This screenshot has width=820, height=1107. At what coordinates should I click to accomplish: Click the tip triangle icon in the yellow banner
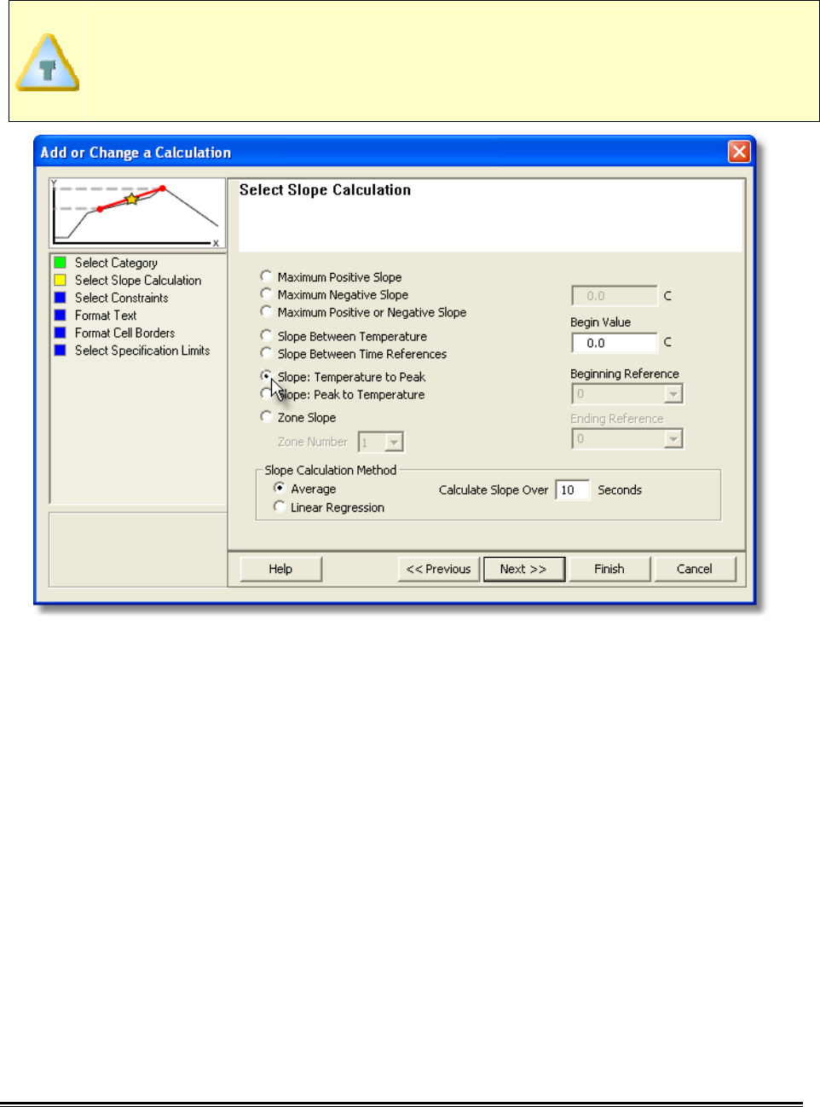(x=48, y=63)
